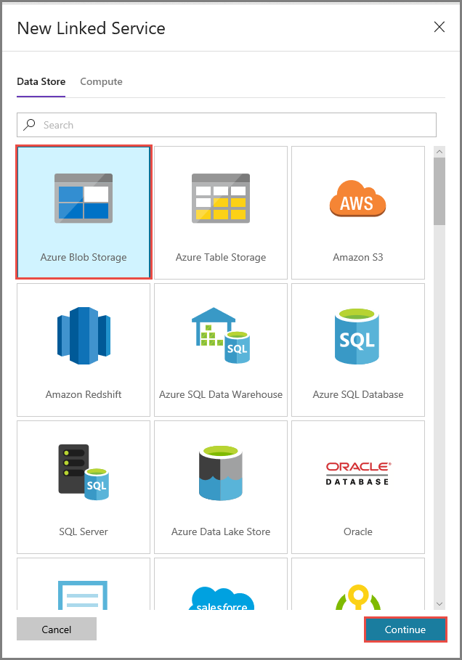This screenshot has width=462, height=660.
Task: Select the Azure SQL Database tile
Action: 357,349
